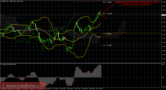The image size is (166, 90).
Task: Expand the GBPUSD H4 chart title triangle
Action: 1,1
